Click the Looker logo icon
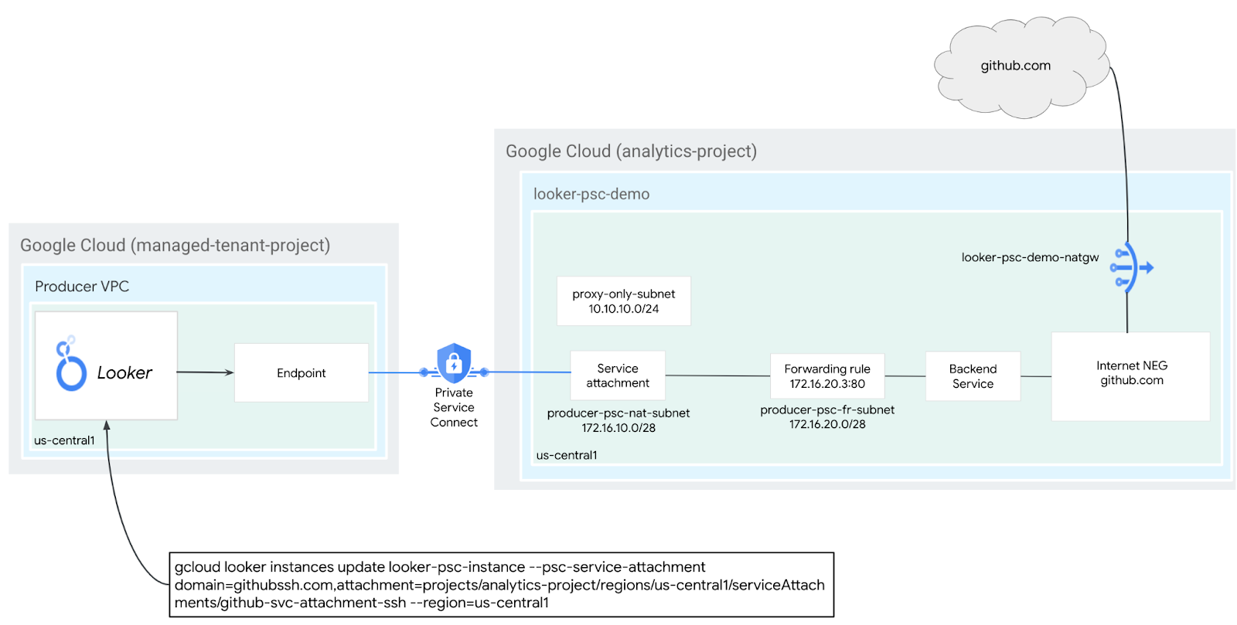Viewport: 1237px width, 625px height. click(70, 365)
